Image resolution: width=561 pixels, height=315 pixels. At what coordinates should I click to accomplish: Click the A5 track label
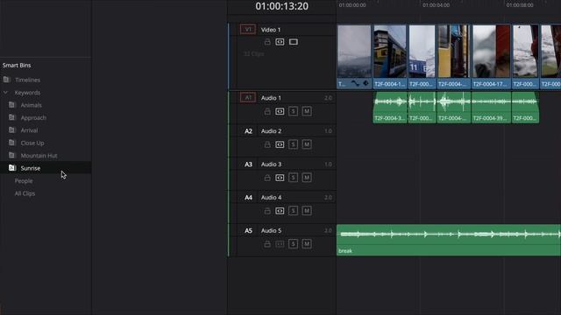point(248,231)
